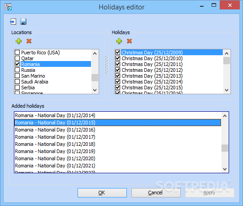Locations list scroll up arrow
The height and width of the screenshot is (206, 243).
95,53
